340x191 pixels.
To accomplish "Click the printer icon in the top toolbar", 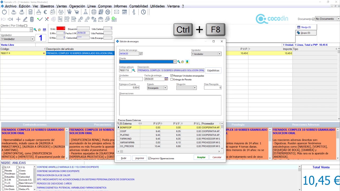I will tap(14, 12).
